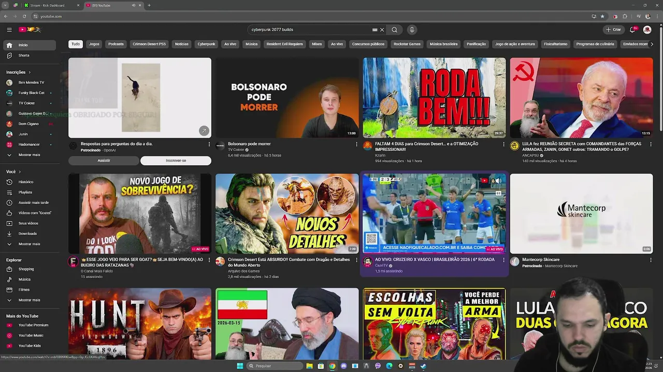Start voice search with the microphone
The height and width of the screenshot is (372, 663).
(412, 29)
